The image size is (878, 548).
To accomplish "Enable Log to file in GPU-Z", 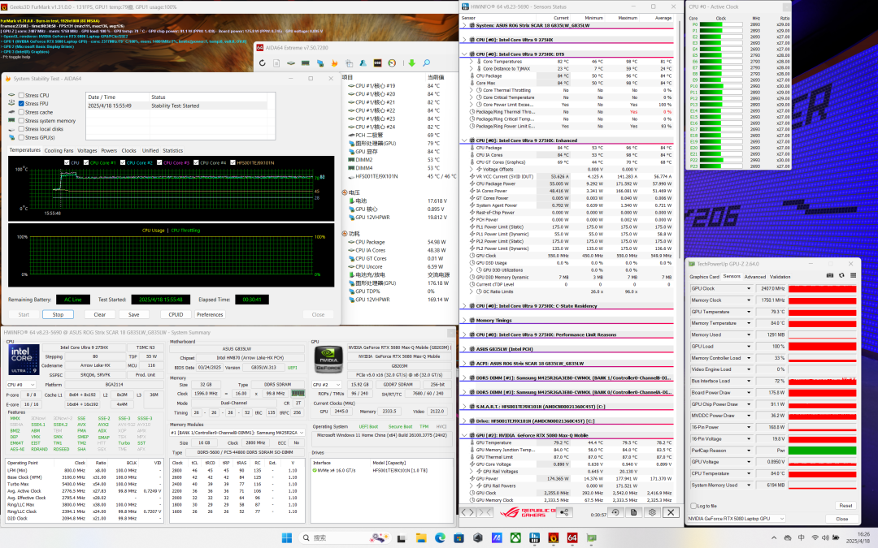I will pyautogui.click(x=693, y=506).
